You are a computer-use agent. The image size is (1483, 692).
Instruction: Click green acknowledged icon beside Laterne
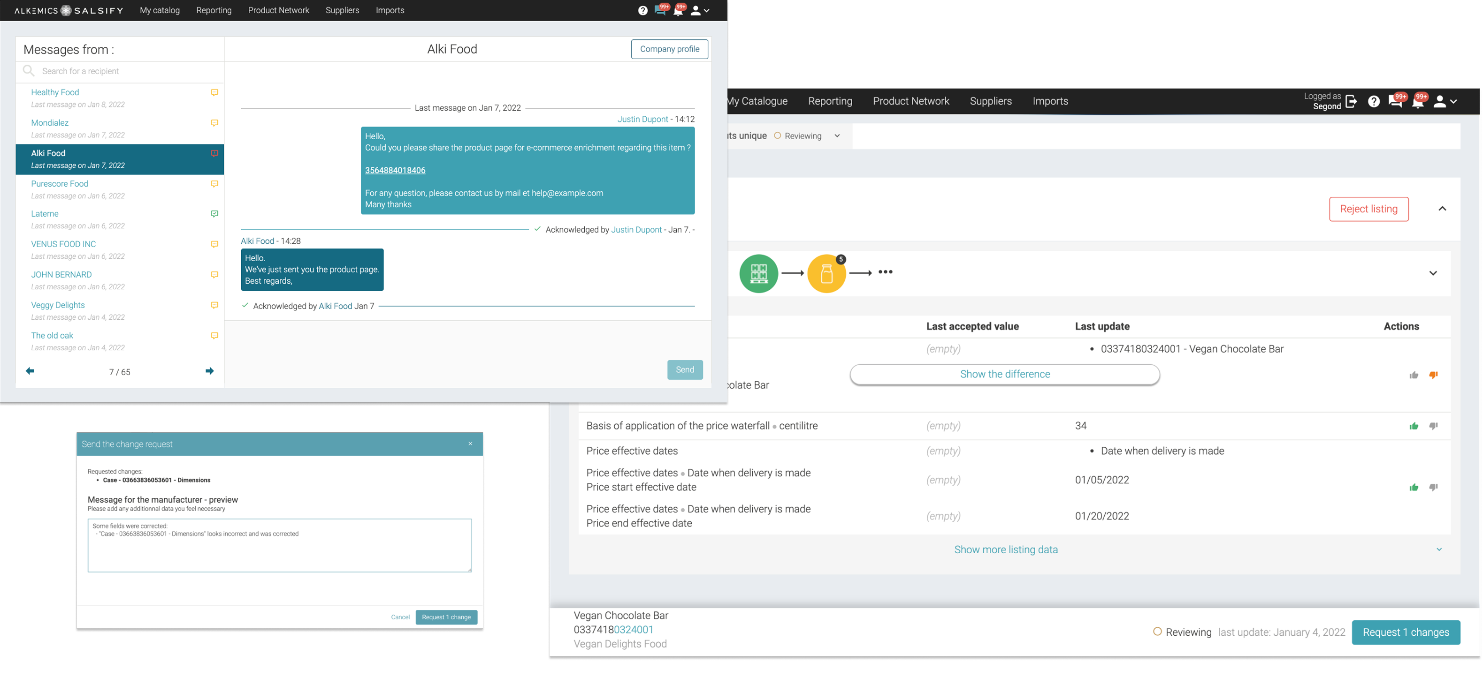[214, 214]
